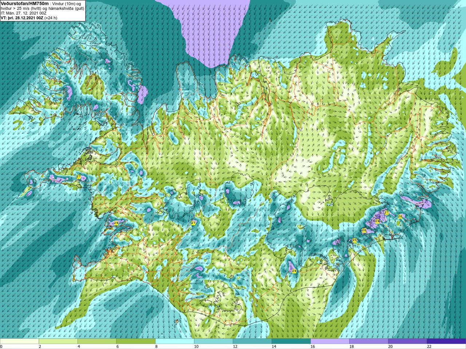Click the 29 gust label by the western bays
466x349 pixels.
[x=116, y=223]
